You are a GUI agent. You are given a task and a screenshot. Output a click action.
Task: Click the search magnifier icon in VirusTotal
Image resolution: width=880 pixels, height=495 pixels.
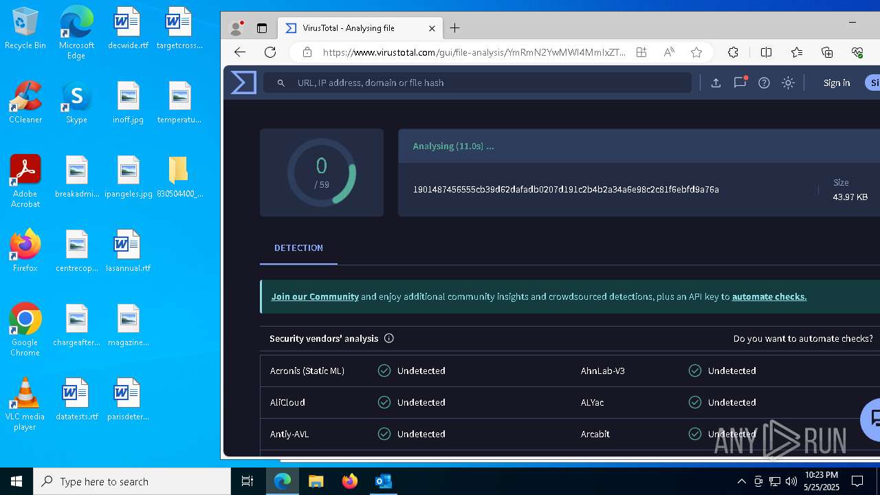[281, 82]
